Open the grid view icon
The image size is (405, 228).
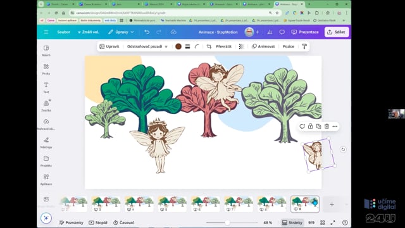pos(322,222)
